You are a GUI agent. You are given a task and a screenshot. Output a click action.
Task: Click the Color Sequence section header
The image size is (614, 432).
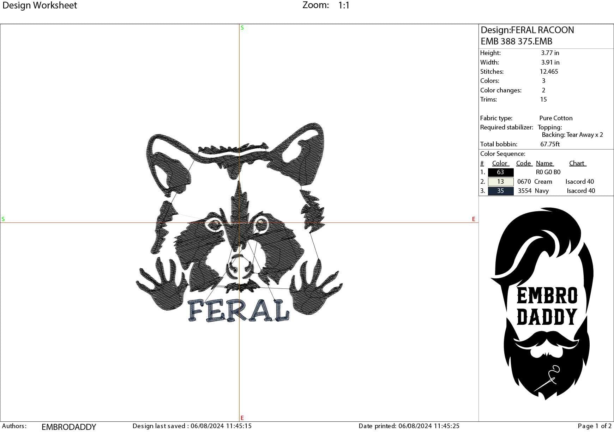click(503, 153)
